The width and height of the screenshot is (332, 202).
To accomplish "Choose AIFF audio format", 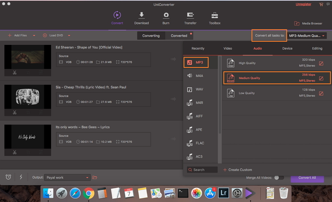I will click(200, 116).
